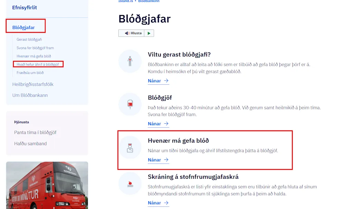Expand Um Blóðbankann in the sidebar
The width and height of the screenshot is (345, 209).
[30, 95]
